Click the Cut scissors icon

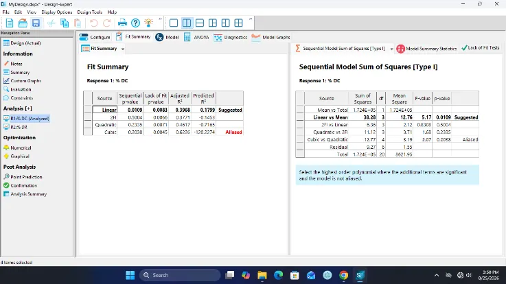click(51, 23)
